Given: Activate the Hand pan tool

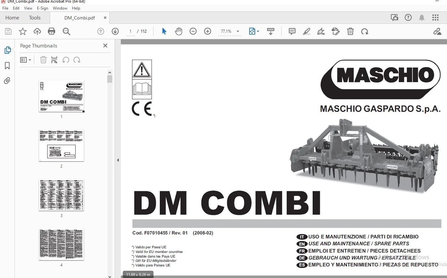Looking at the screenshot, I should (x=179, y=31).
